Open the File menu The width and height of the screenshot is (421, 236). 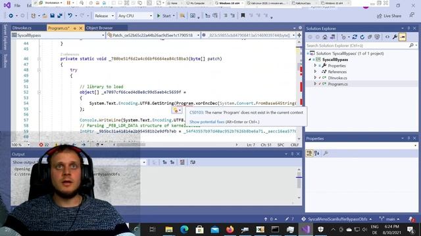pos(17,5)
